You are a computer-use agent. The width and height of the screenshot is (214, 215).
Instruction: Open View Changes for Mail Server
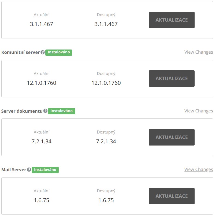[x=198, y=170]
